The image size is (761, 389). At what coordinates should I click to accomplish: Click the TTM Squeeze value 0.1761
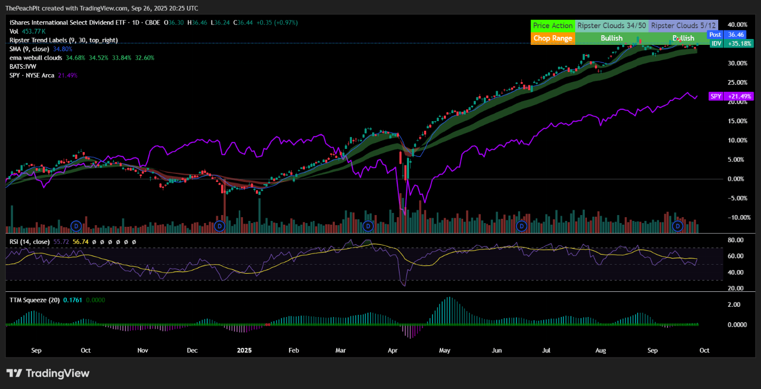point(72,300)
